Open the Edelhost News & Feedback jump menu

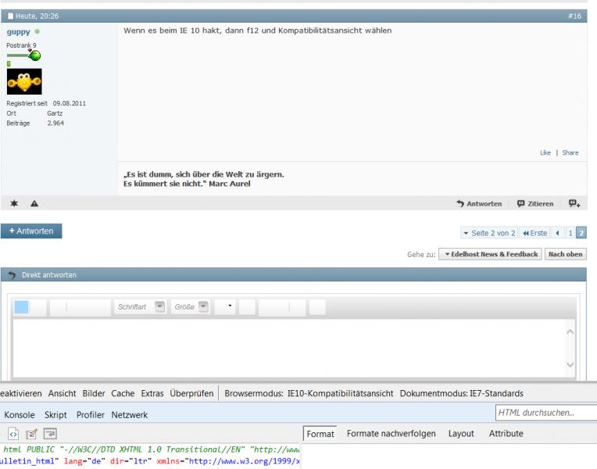(x=488, y=254)
